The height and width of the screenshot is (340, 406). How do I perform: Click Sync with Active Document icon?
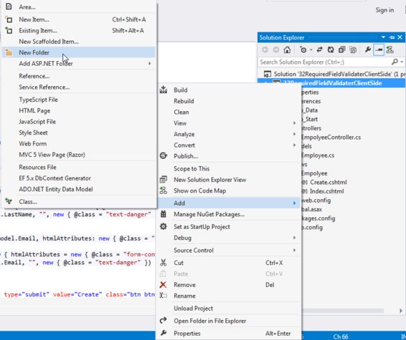coord(320,50)
